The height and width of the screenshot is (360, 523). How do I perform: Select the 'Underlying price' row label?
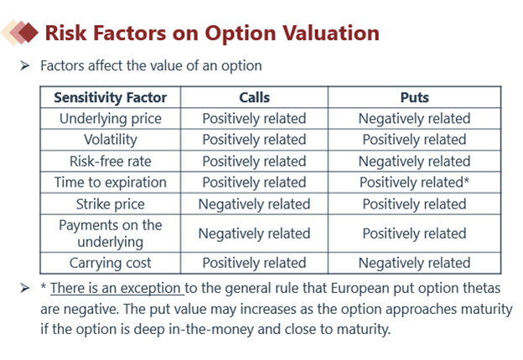(110, 118)
